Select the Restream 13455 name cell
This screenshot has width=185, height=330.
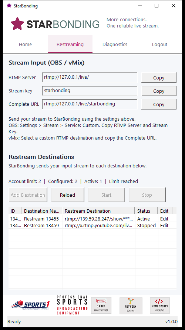coord(42,219)
